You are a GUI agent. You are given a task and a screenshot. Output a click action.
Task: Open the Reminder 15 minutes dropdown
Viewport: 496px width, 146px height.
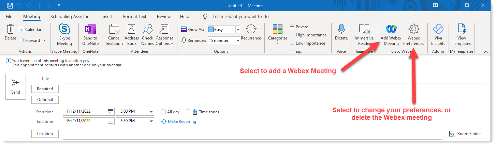(237, 40)
